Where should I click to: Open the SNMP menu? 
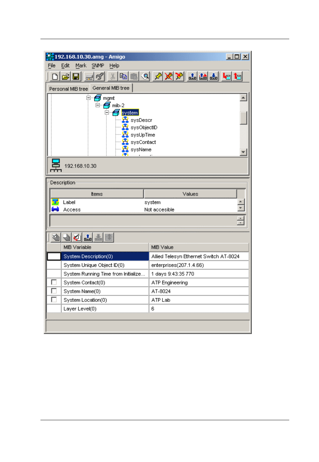98,66
